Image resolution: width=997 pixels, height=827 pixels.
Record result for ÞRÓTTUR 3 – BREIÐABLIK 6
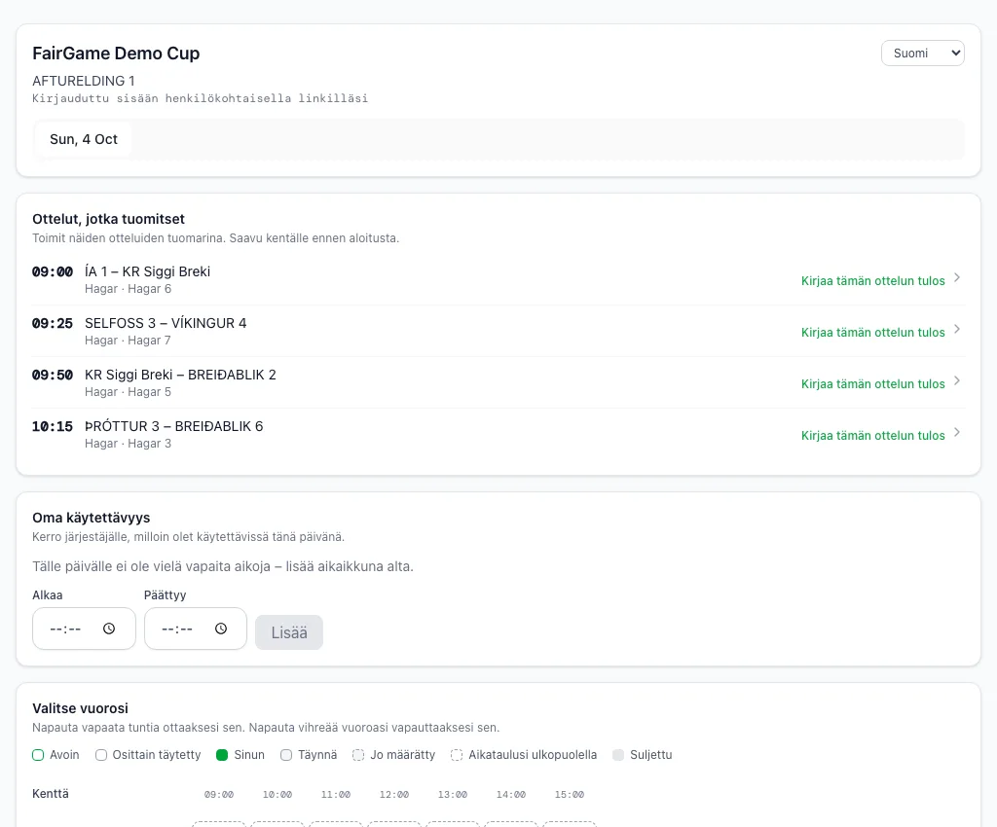pyautogui.click(x=873, y=435)
